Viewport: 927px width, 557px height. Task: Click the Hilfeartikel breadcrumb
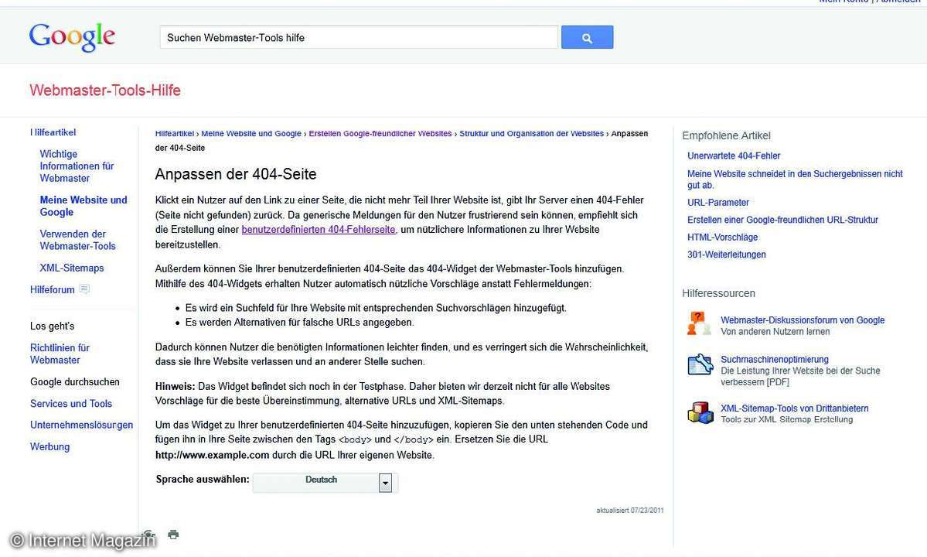click(x=175, y=134)
